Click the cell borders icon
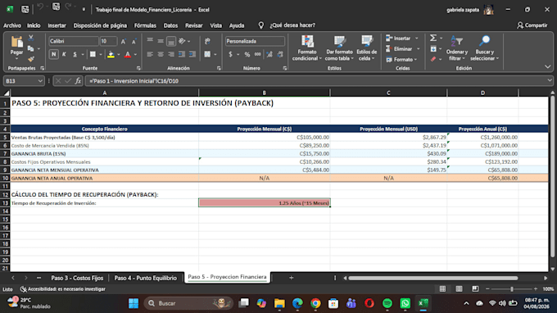 tap(93, 54)
